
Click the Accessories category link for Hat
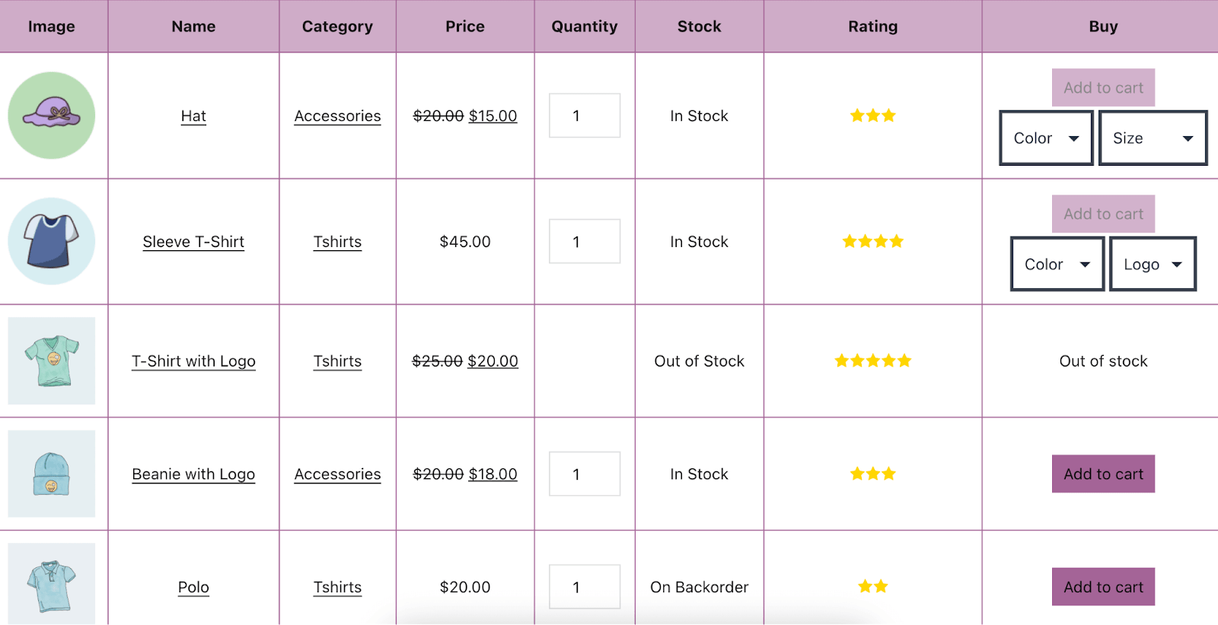click(337, 116)
